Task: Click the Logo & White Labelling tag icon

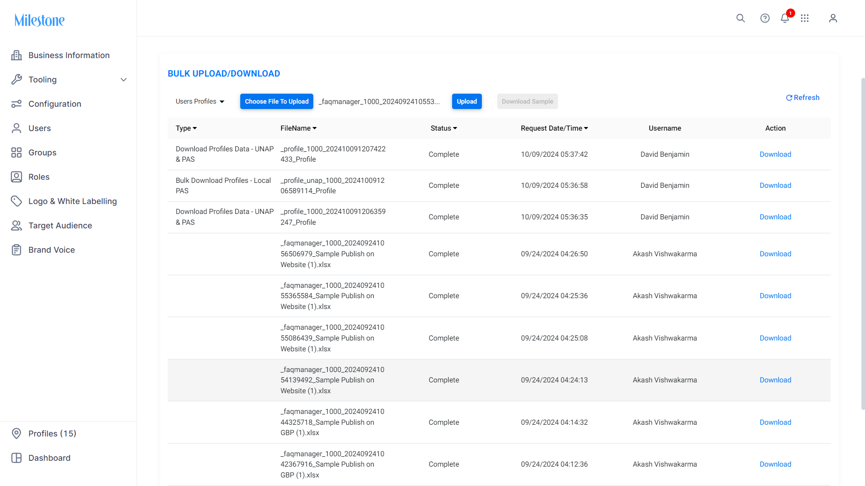Action: coord(17,201)
